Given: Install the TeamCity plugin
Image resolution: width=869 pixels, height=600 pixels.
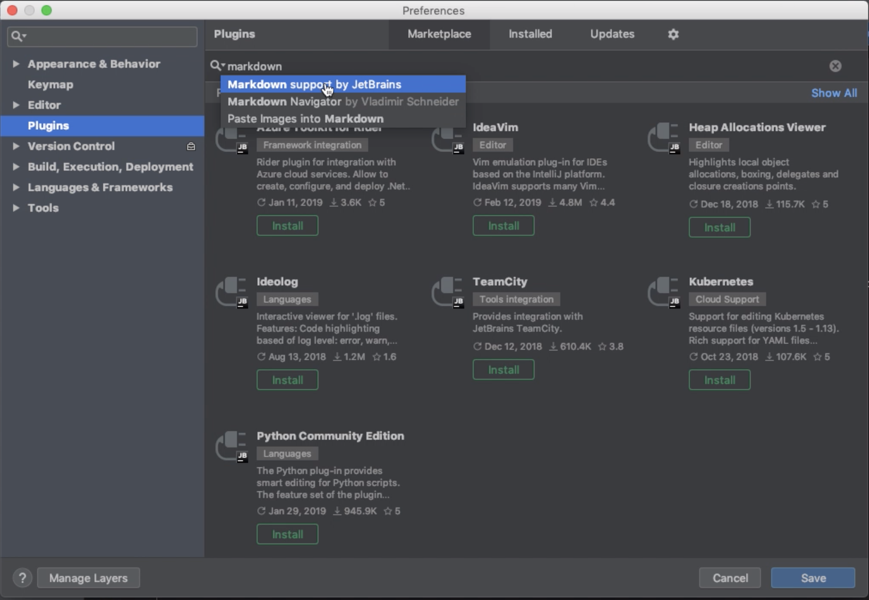Looking at the screenshot, I should click(504, 370).
